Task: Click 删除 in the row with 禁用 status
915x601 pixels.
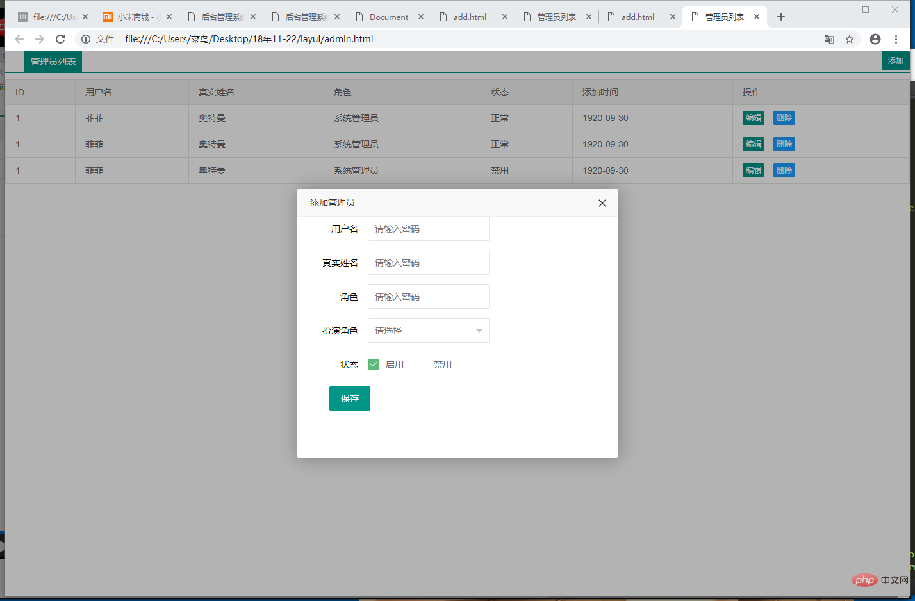Action: (x=784, y=170)
